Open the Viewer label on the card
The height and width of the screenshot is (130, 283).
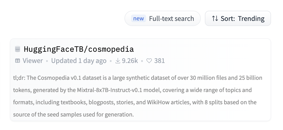point(33,61)
